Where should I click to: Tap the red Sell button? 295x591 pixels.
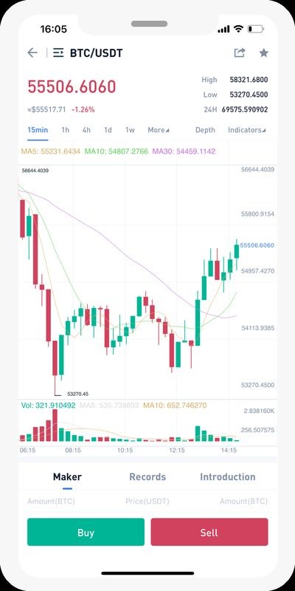pos(209,532)
